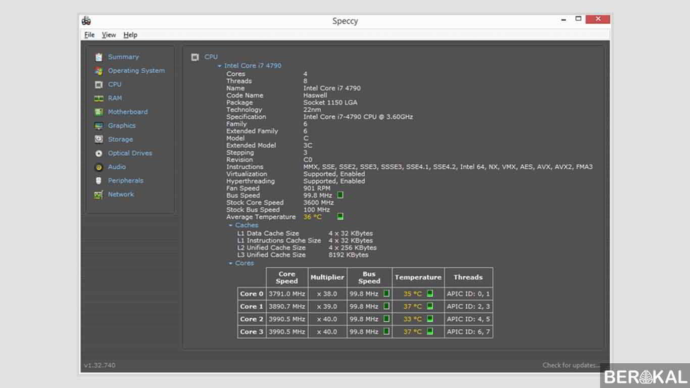Click the Intel Core i7-4790 CPU @ 3.60GHz specification
This screenshot has width=690, height=388.
coord(358,117)
